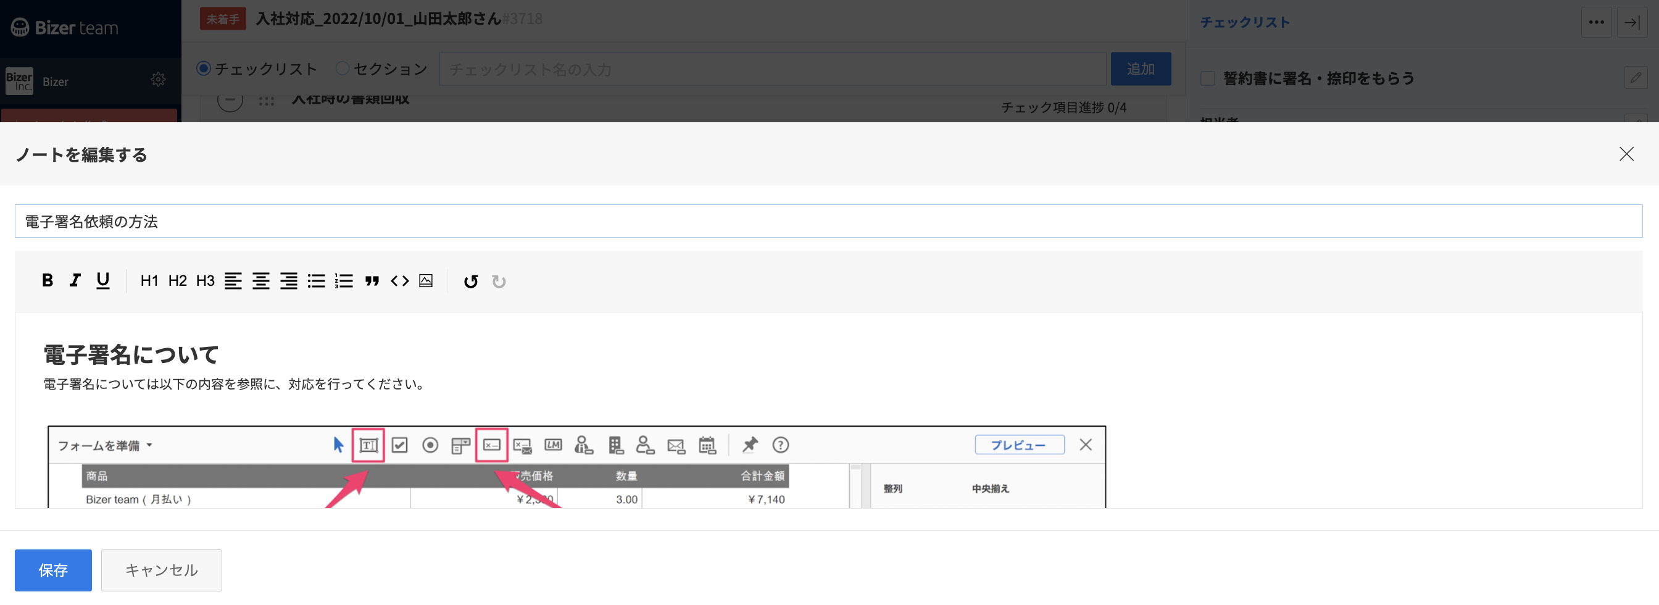Set heading level H3

coord(205,281)
